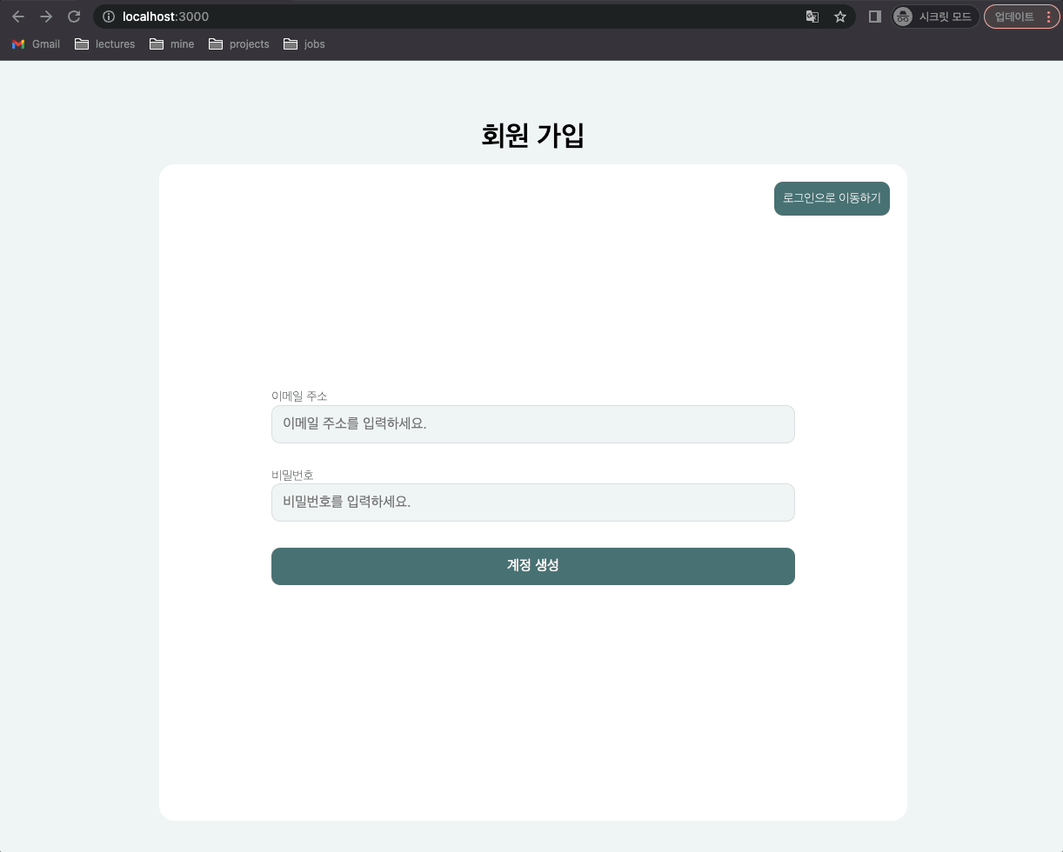The width and height of the screenshot is (1063, 852).
Task: Expand the jobs bookmarks folder
Action: pos(304,43)
